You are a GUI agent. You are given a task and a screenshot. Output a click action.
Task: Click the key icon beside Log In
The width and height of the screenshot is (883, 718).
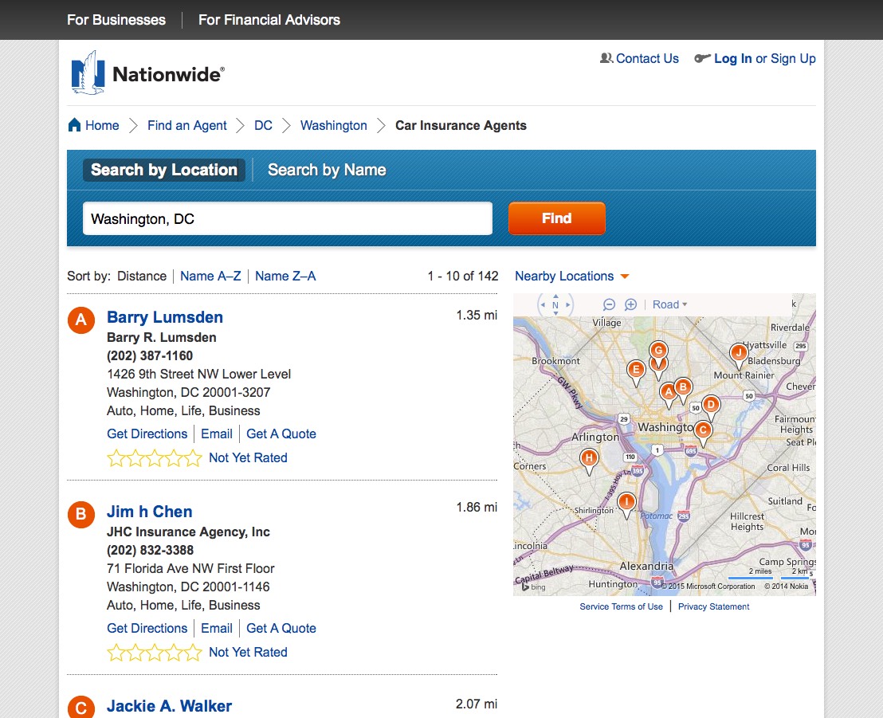(701, 57)
